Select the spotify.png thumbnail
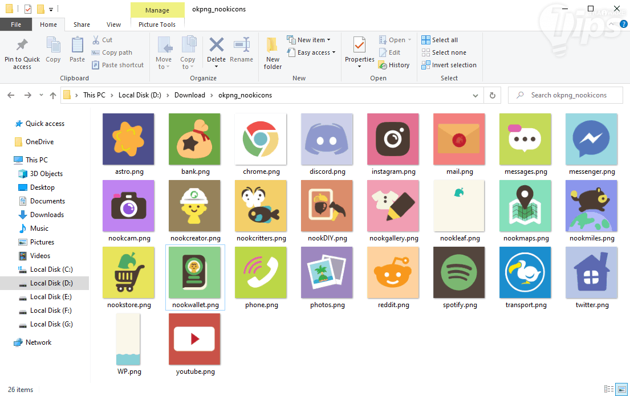Viewport: 630px width, 396px height. 460,272
